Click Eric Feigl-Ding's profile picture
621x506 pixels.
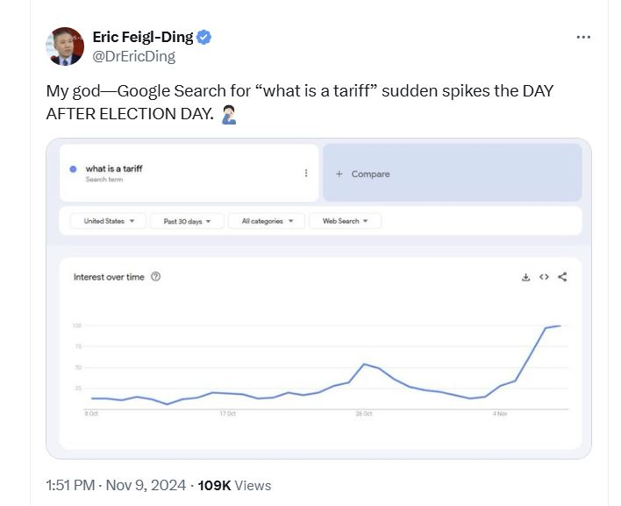[65, 46]
